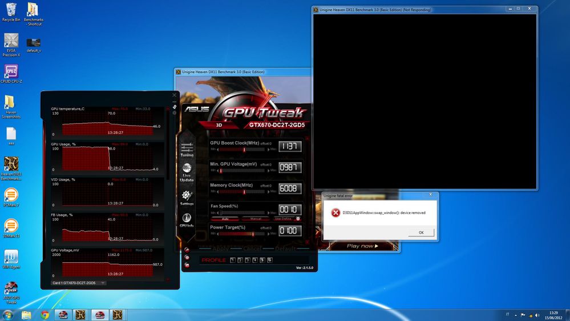Open Windows Start menu

click(7, 315)
